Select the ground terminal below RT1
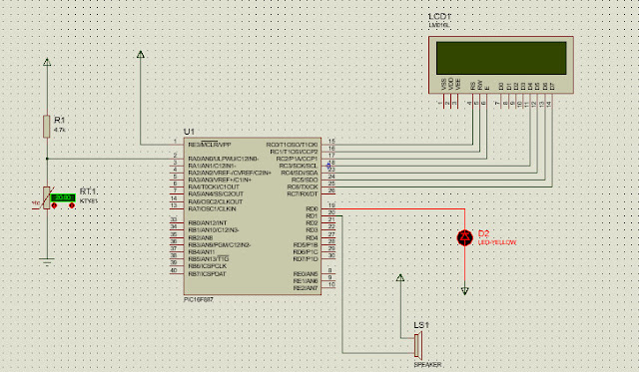Viewport: 639px width, 372px height. (x=47, y=261)
